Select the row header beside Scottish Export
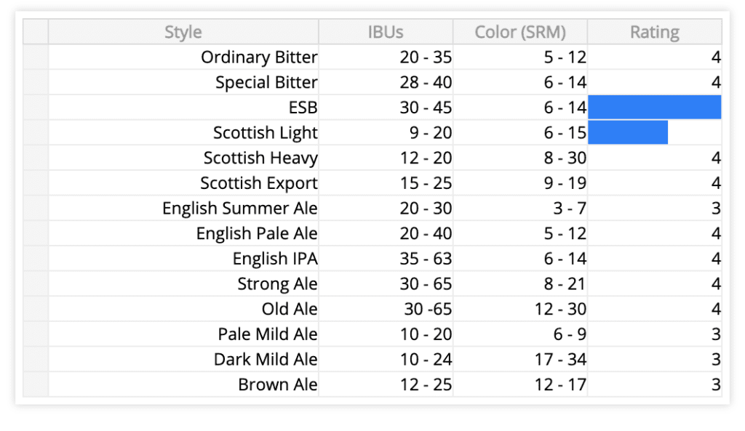 point(36,183)
